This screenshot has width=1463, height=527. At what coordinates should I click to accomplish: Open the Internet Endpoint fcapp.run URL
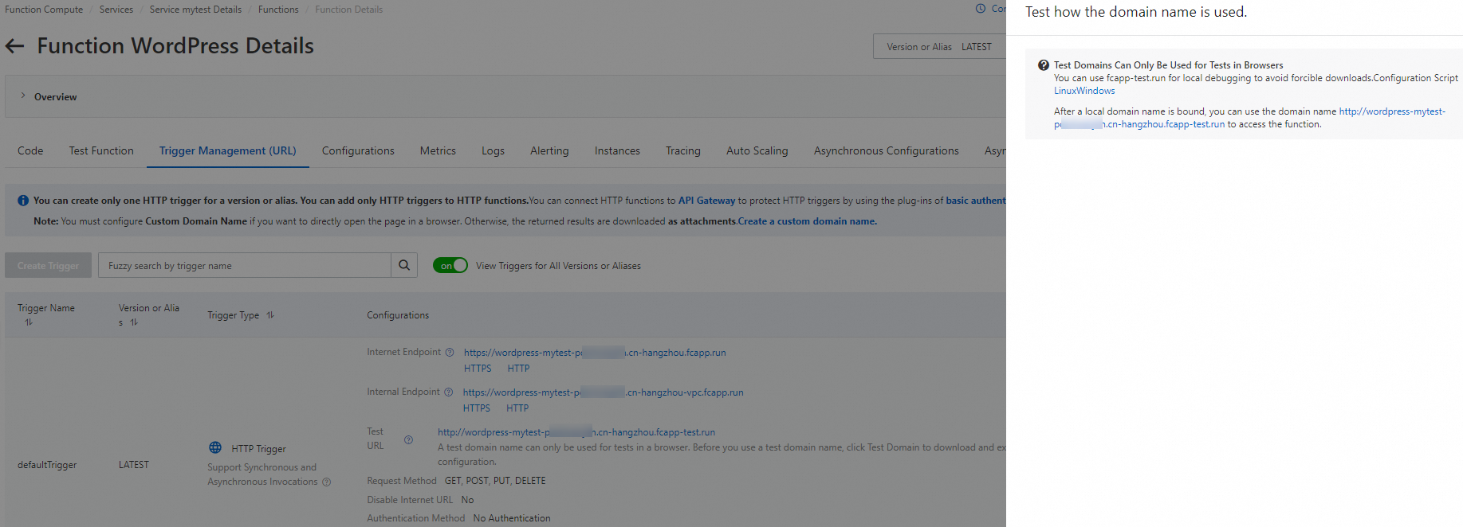595,353
